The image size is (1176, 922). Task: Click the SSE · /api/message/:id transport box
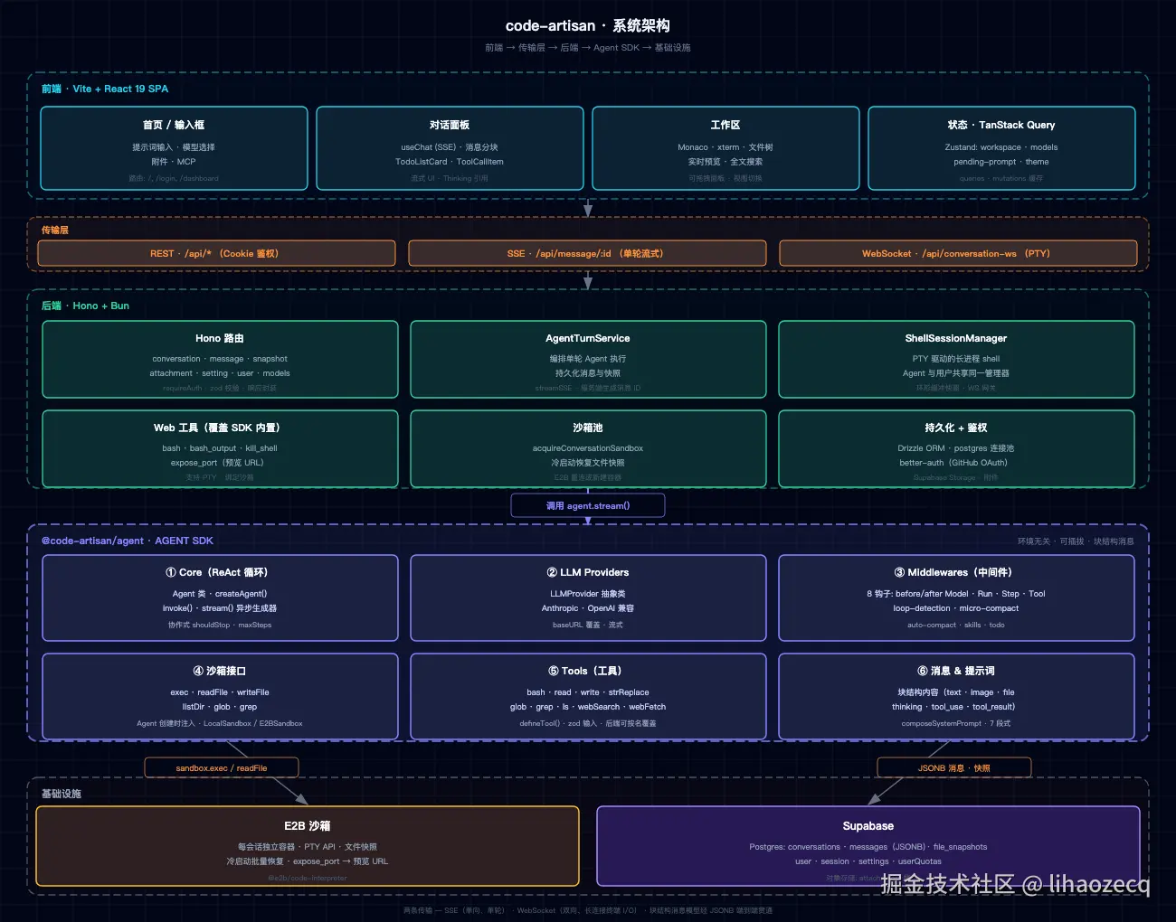coord(587,253)
